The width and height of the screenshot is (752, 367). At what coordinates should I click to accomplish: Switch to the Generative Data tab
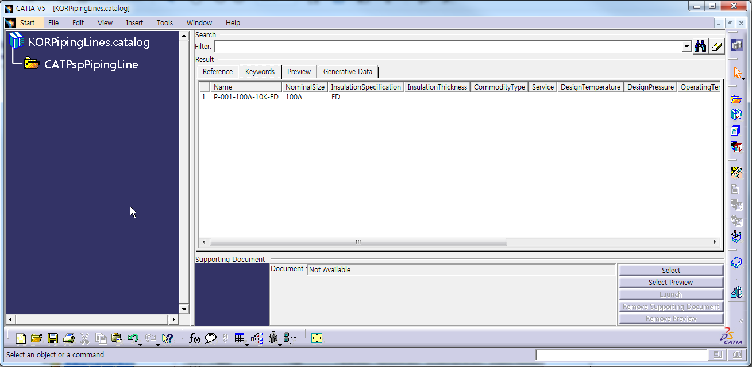tap(348, 72)
